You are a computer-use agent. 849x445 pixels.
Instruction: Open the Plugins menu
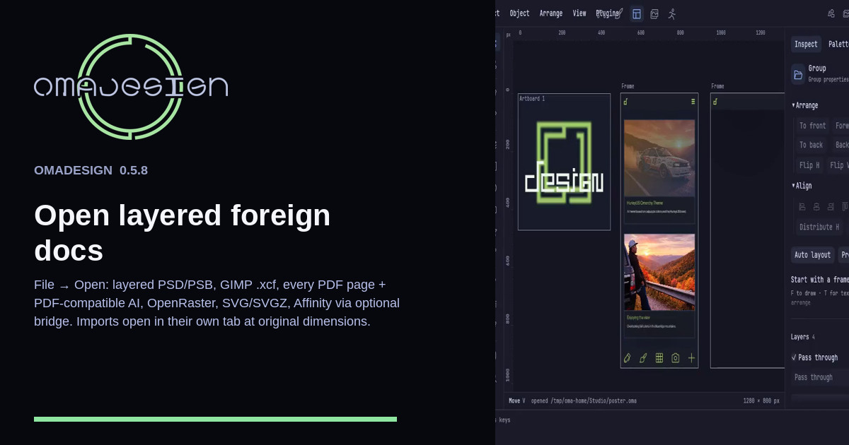pyautogui.click(x=607, y=13)
